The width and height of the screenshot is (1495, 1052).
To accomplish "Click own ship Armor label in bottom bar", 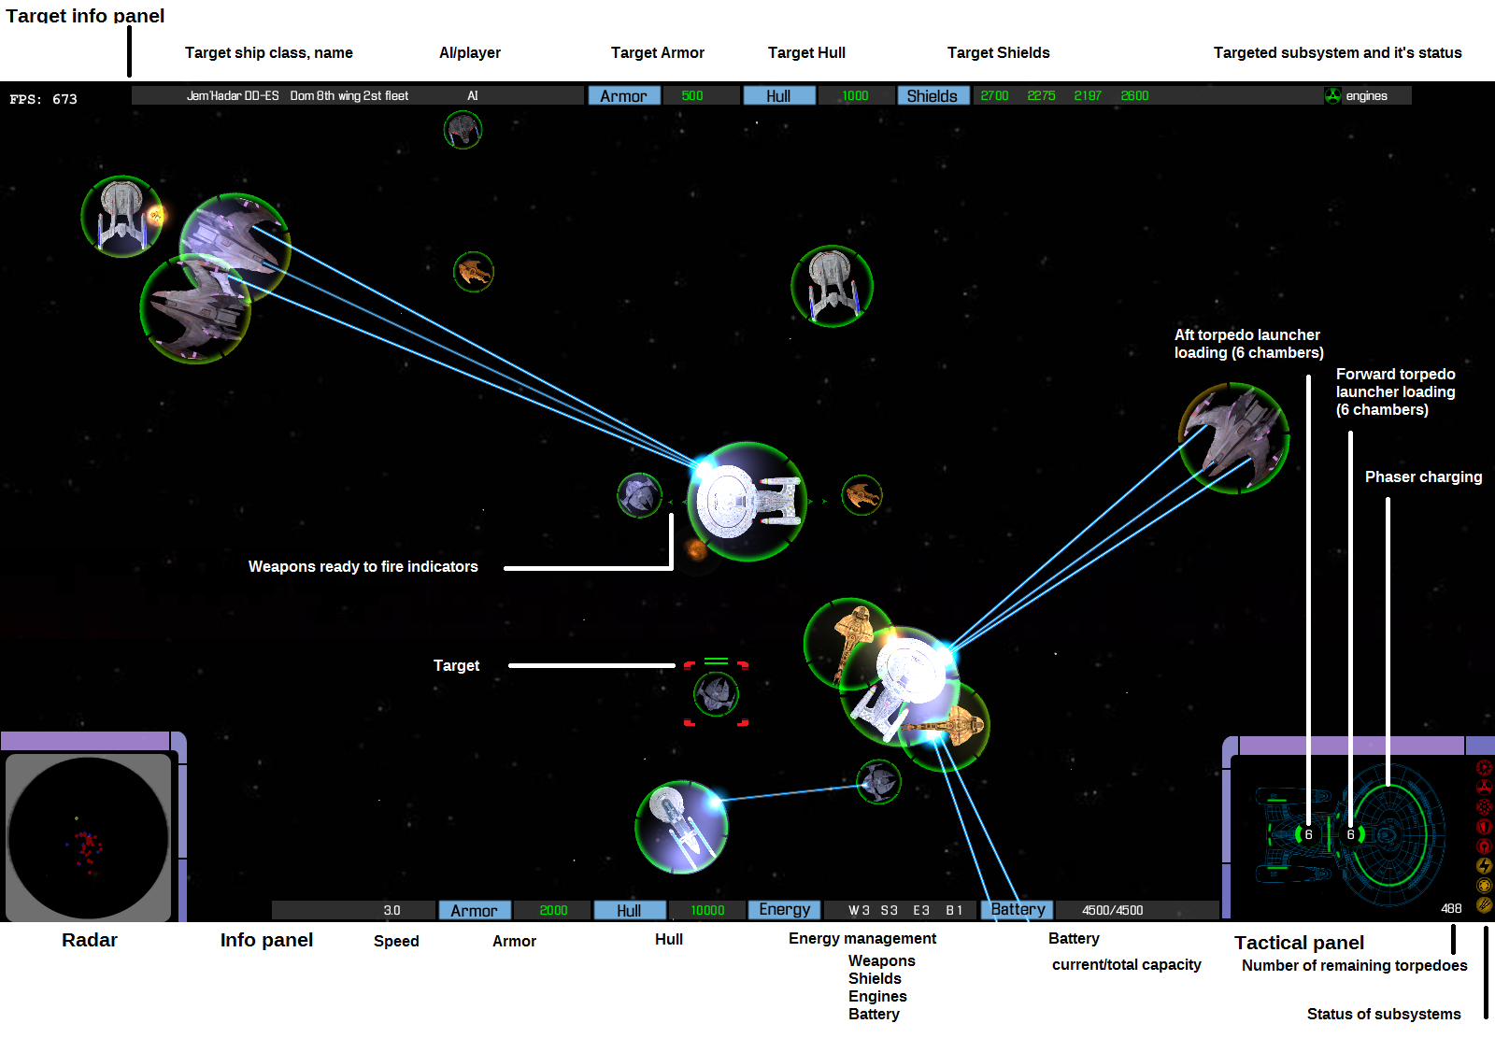I will (x=475, y=910).
